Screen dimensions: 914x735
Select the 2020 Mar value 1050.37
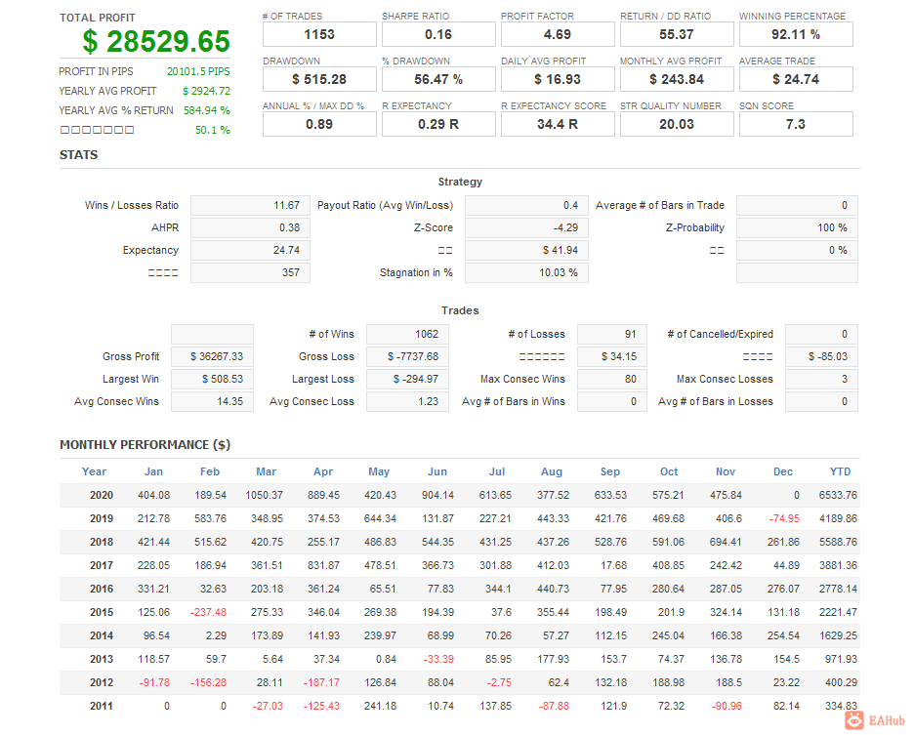pos(264,495)
